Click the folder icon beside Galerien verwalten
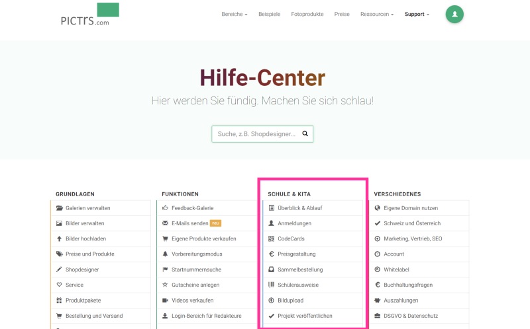 click(60, 208)
